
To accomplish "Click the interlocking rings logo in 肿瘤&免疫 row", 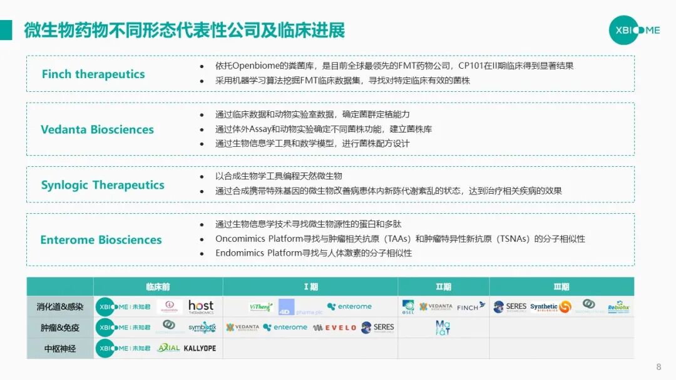I will [169, 327].
